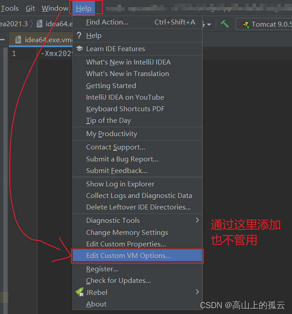Click ea2021.3 breadcrumb folder
This screenshot has width=292, height=314.
tap(14, 24)
